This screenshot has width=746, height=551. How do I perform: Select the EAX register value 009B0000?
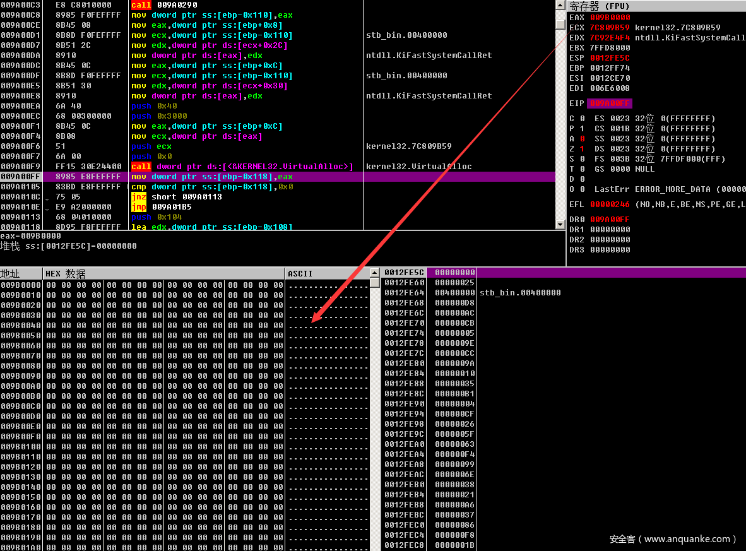(610, 18)
